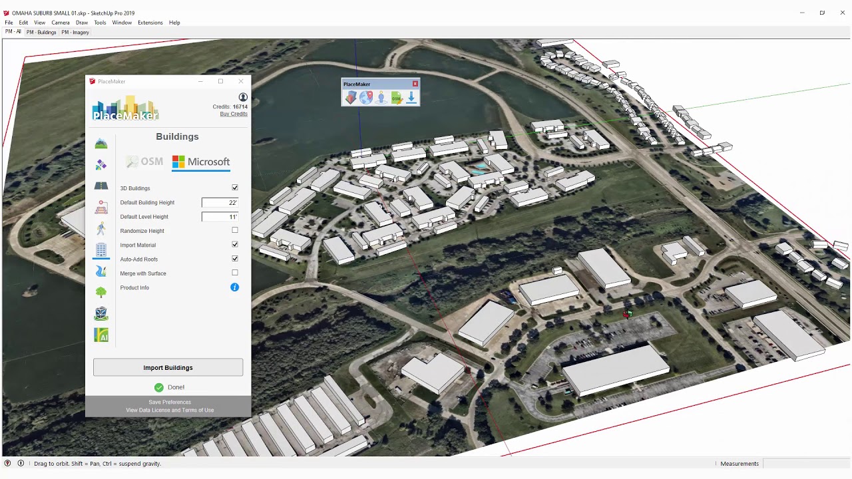Image resolution: width=852 pixels, height=479 pixels.
Task: Click the PlaceMaker logo in the dialog
Action: (x=126, y=109)
